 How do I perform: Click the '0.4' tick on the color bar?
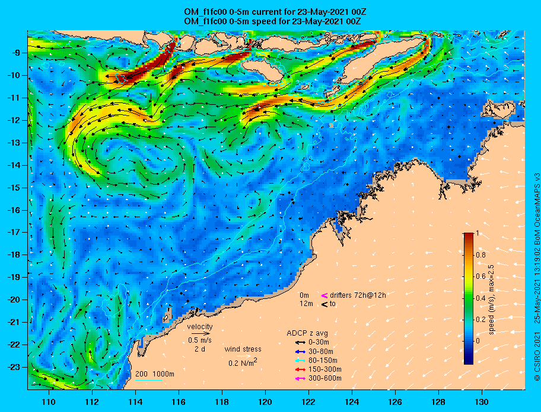click(x=481, y=298)
